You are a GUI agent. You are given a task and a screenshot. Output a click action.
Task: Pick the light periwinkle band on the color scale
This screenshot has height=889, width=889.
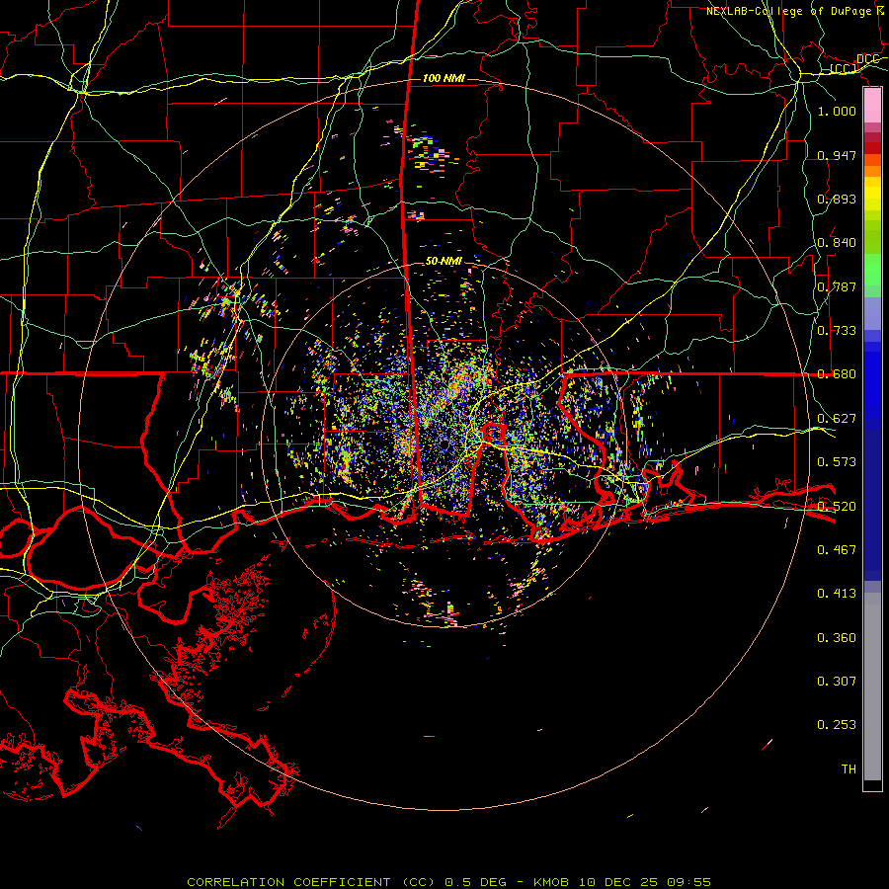pos(872,313)
